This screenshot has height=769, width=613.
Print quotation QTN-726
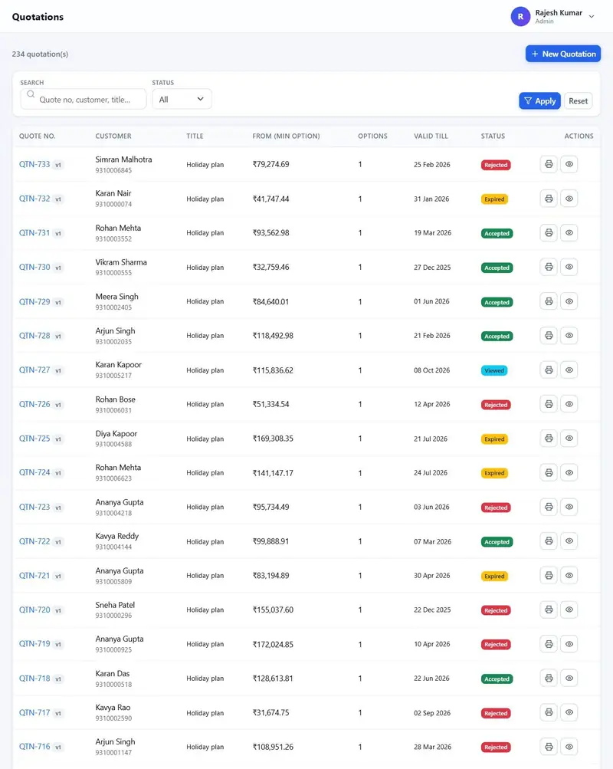click(x=549, y=403)
